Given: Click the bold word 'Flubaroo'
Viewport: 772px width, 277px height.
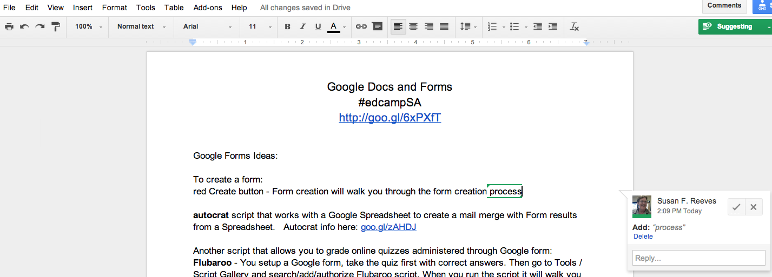Looking at the screenshot, I should click(212, 263).
